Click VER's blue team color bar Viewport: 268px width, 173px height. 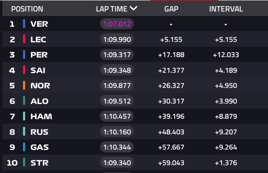click(24, 24)
